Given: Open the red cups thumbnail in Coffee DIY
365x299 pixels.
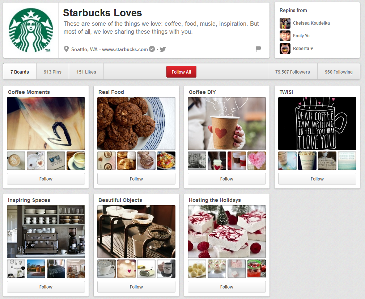Looking at the screenshot, I should pos(237,161).
